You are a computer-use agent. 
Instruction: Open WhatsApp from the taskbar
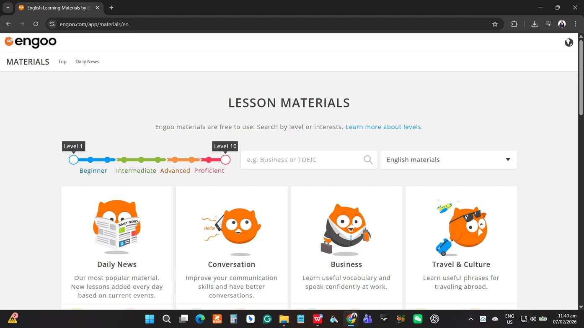(418, 319)
